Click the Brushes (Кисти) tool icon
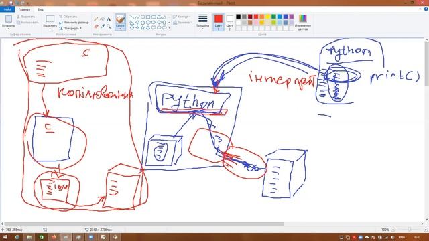The image size is (429, 241). point(120,19)
